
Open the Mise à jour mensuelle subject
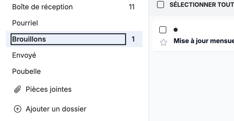pos(204,41)
